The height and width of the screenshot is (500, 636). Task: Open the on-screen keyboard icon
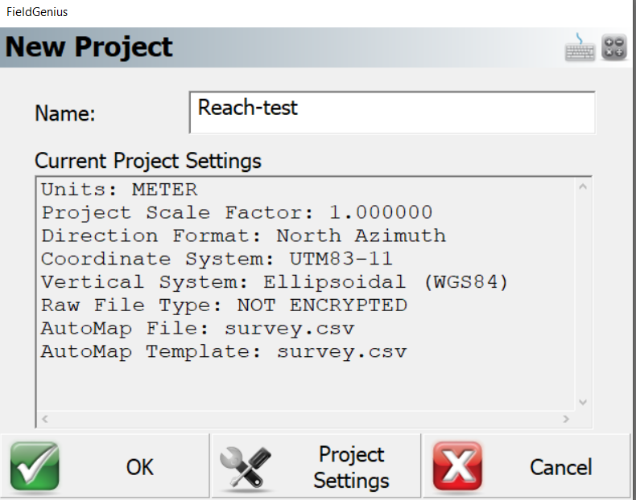tap(580, 48)
